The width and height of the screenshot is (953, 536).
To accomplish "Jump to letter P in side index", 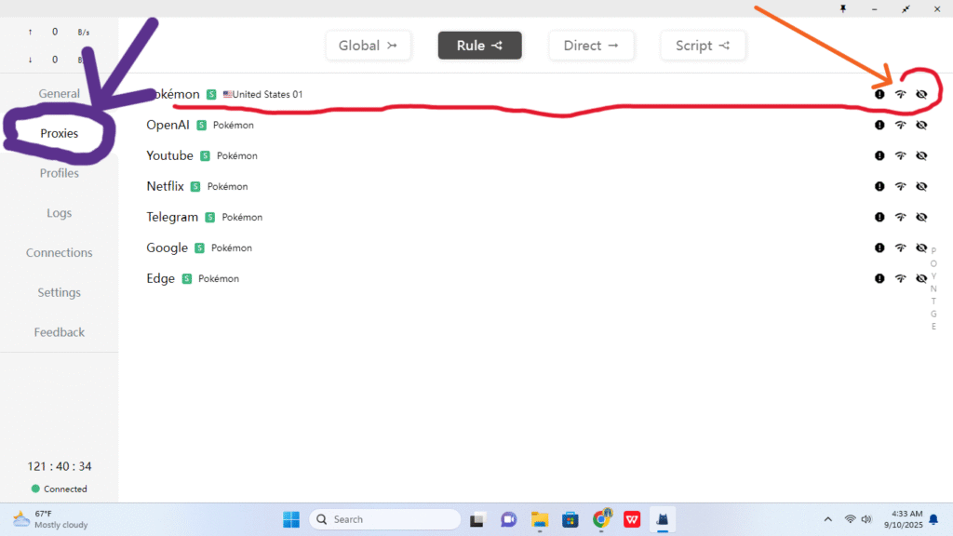I will [933, 250].
